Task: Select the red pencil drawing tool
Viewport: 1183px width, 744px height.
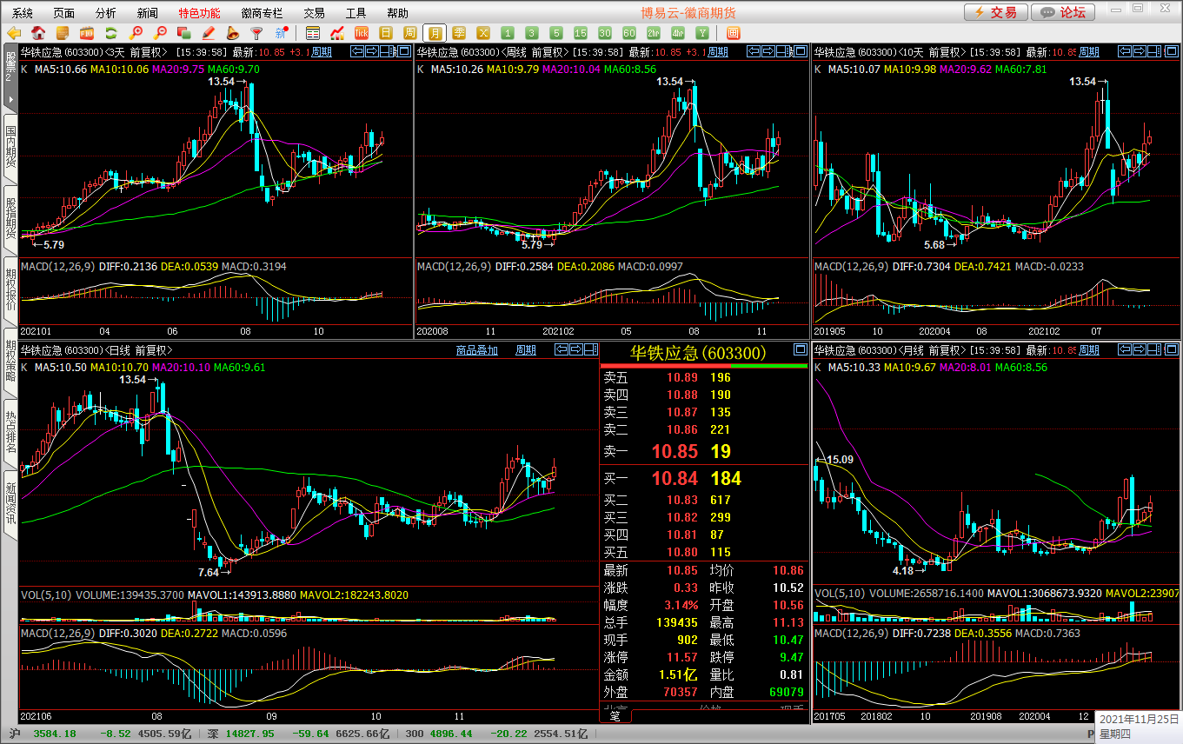Action: 208,33
